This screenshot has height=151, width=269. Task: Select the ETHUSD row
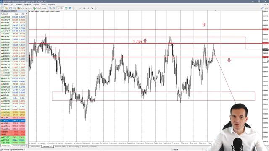13,143
